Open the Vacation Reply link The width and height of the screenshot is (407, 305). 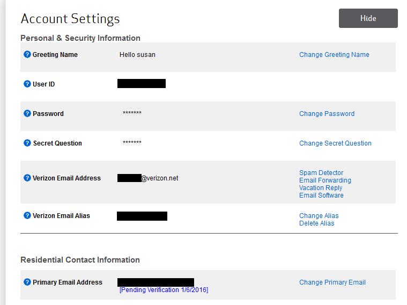click(321, 188)
